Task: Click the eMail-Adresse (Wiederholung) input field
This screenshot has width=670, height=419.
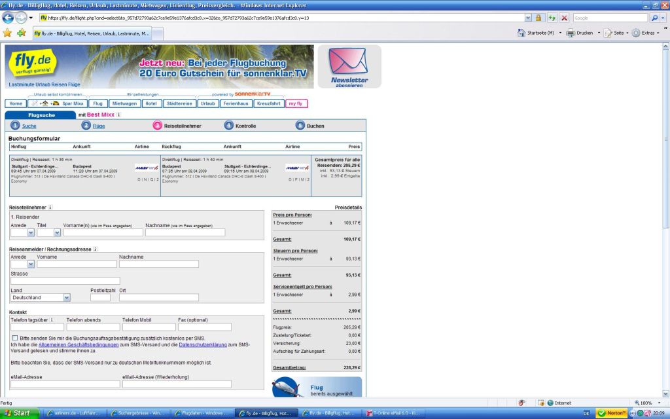Action: [177, 384]
